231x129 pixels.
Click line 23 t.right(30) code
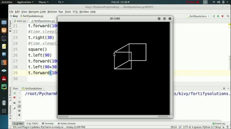41,38
